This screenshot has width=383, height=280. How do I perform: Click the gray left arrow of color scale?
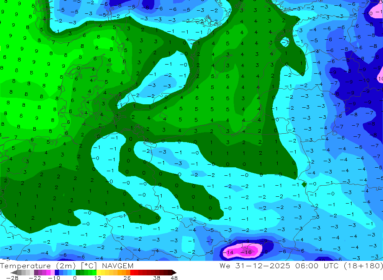pos(14,272)
